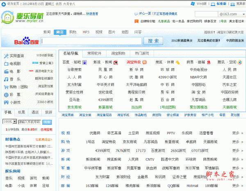
Task: Open the 淘宝男装 category link
Action: (x=68, y=115)
